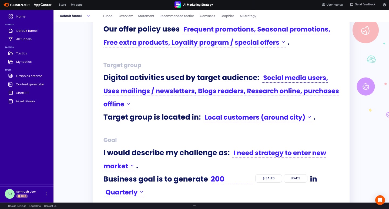Expand the target group location dropdown
Image resolution: width=389 pixels, height=209 pixels.
309,117
